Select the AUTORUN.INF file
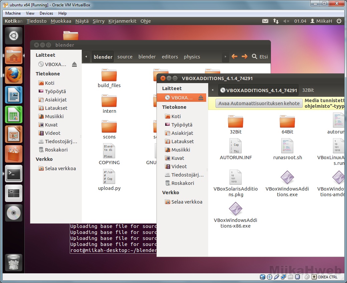The height and width of the screenshot is (283, 347). tap(236, 149)
